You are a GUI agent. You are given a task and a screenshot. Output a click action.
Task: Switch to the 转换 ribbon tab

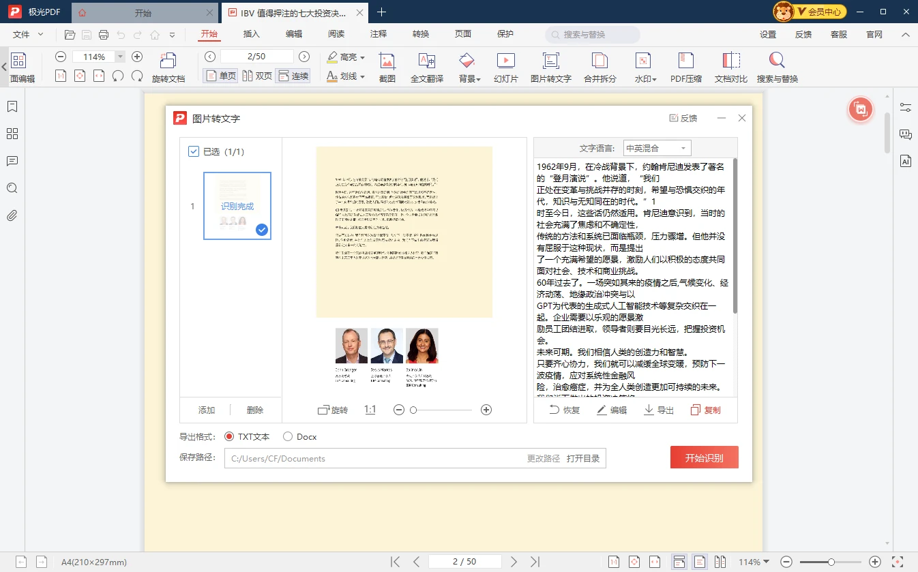pyautogui.click(x=421, y=34)
